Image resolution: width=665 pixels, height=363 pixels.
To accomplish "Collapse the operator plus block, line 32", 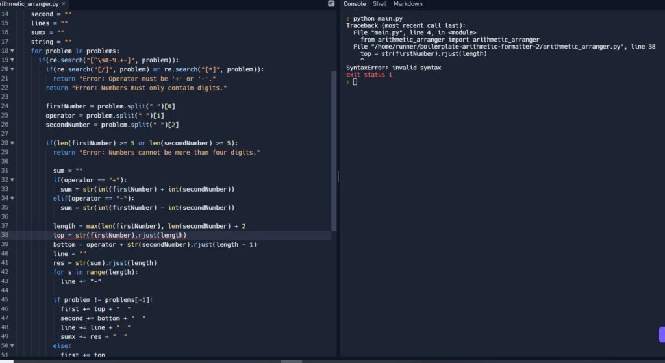I will [x=12, y=180].
